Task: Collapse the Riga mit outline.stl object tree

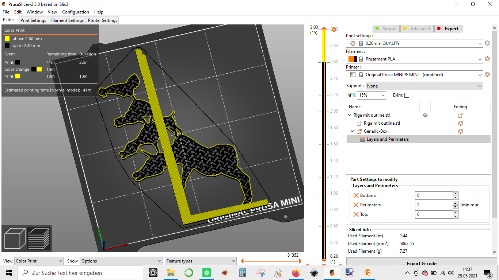Action: click(x=350, y=115)
